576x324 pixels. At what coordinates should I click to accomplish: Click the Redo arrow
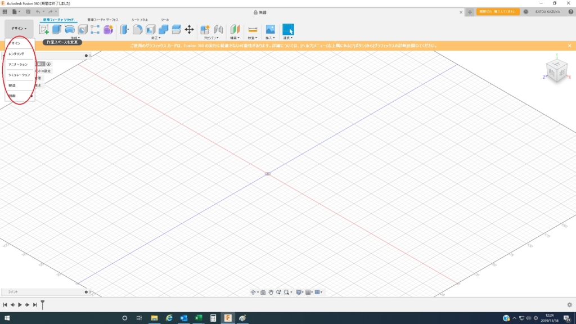tap(50, 12)
